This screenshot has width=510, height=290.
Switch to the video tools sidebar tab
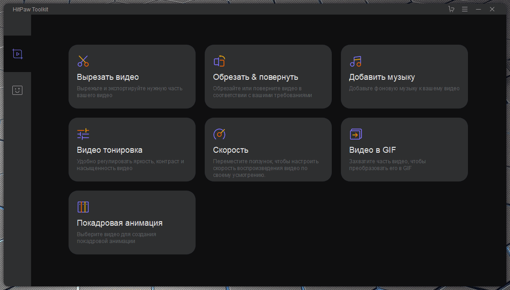17,54
